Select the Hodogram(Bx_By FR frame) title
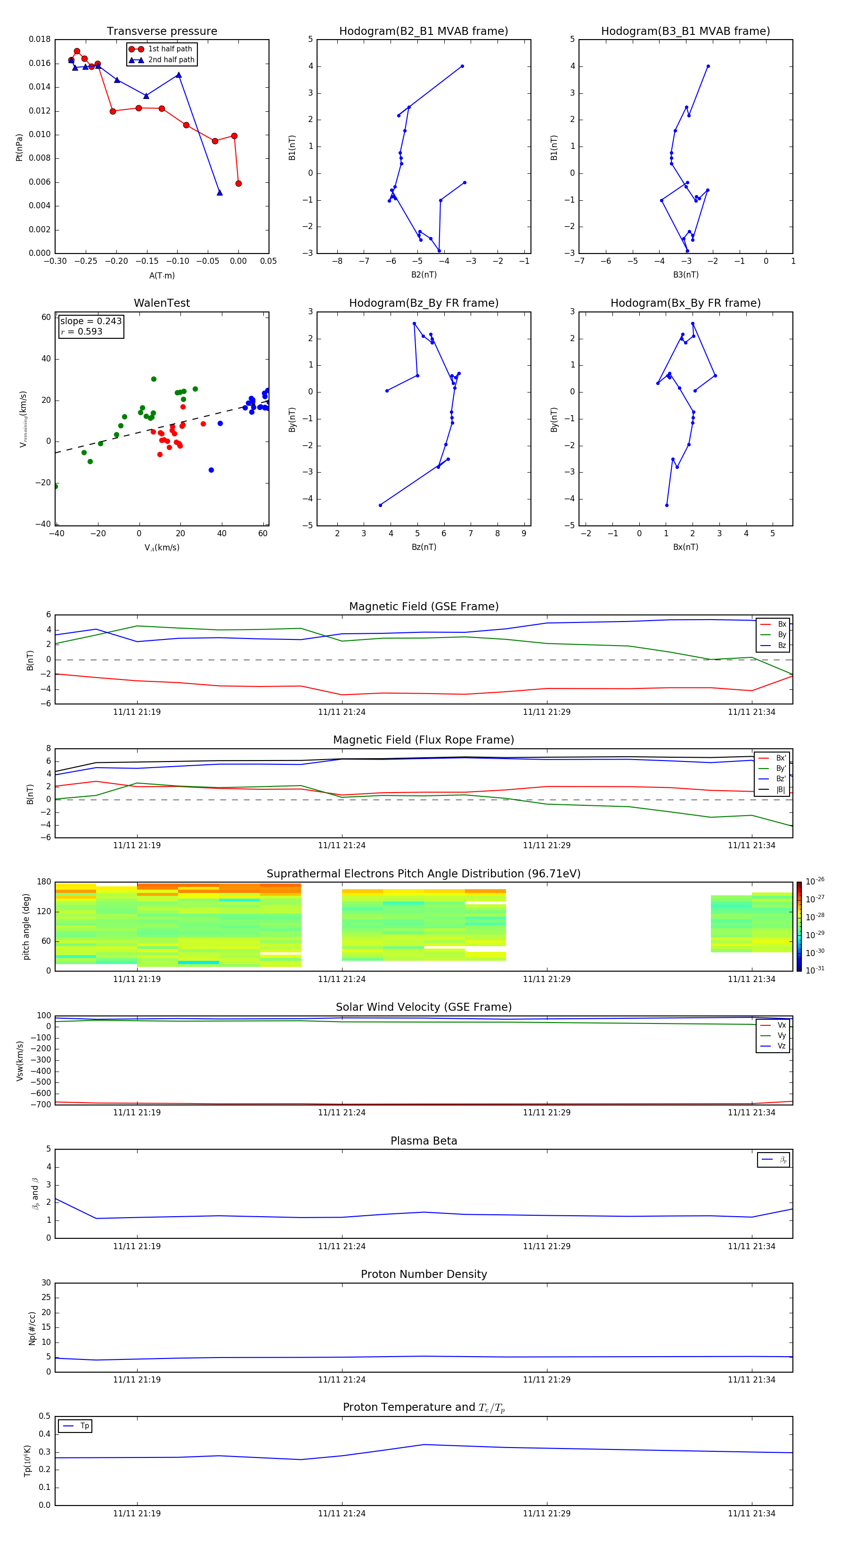The image size is (848, 1555). tap(685, 303)
